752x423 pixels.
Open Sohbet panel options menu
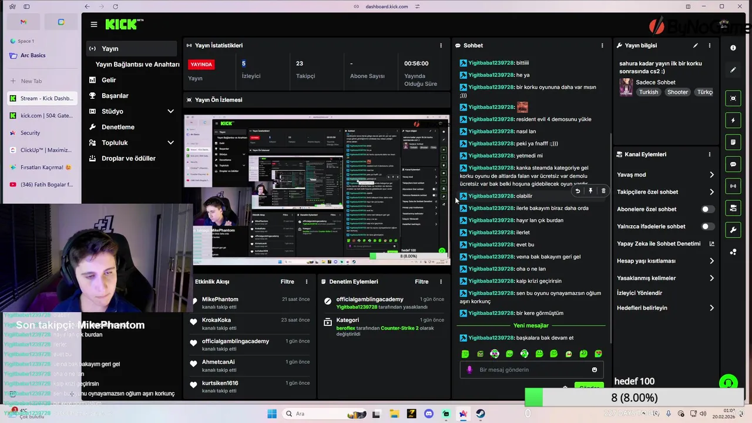(602, 45)
